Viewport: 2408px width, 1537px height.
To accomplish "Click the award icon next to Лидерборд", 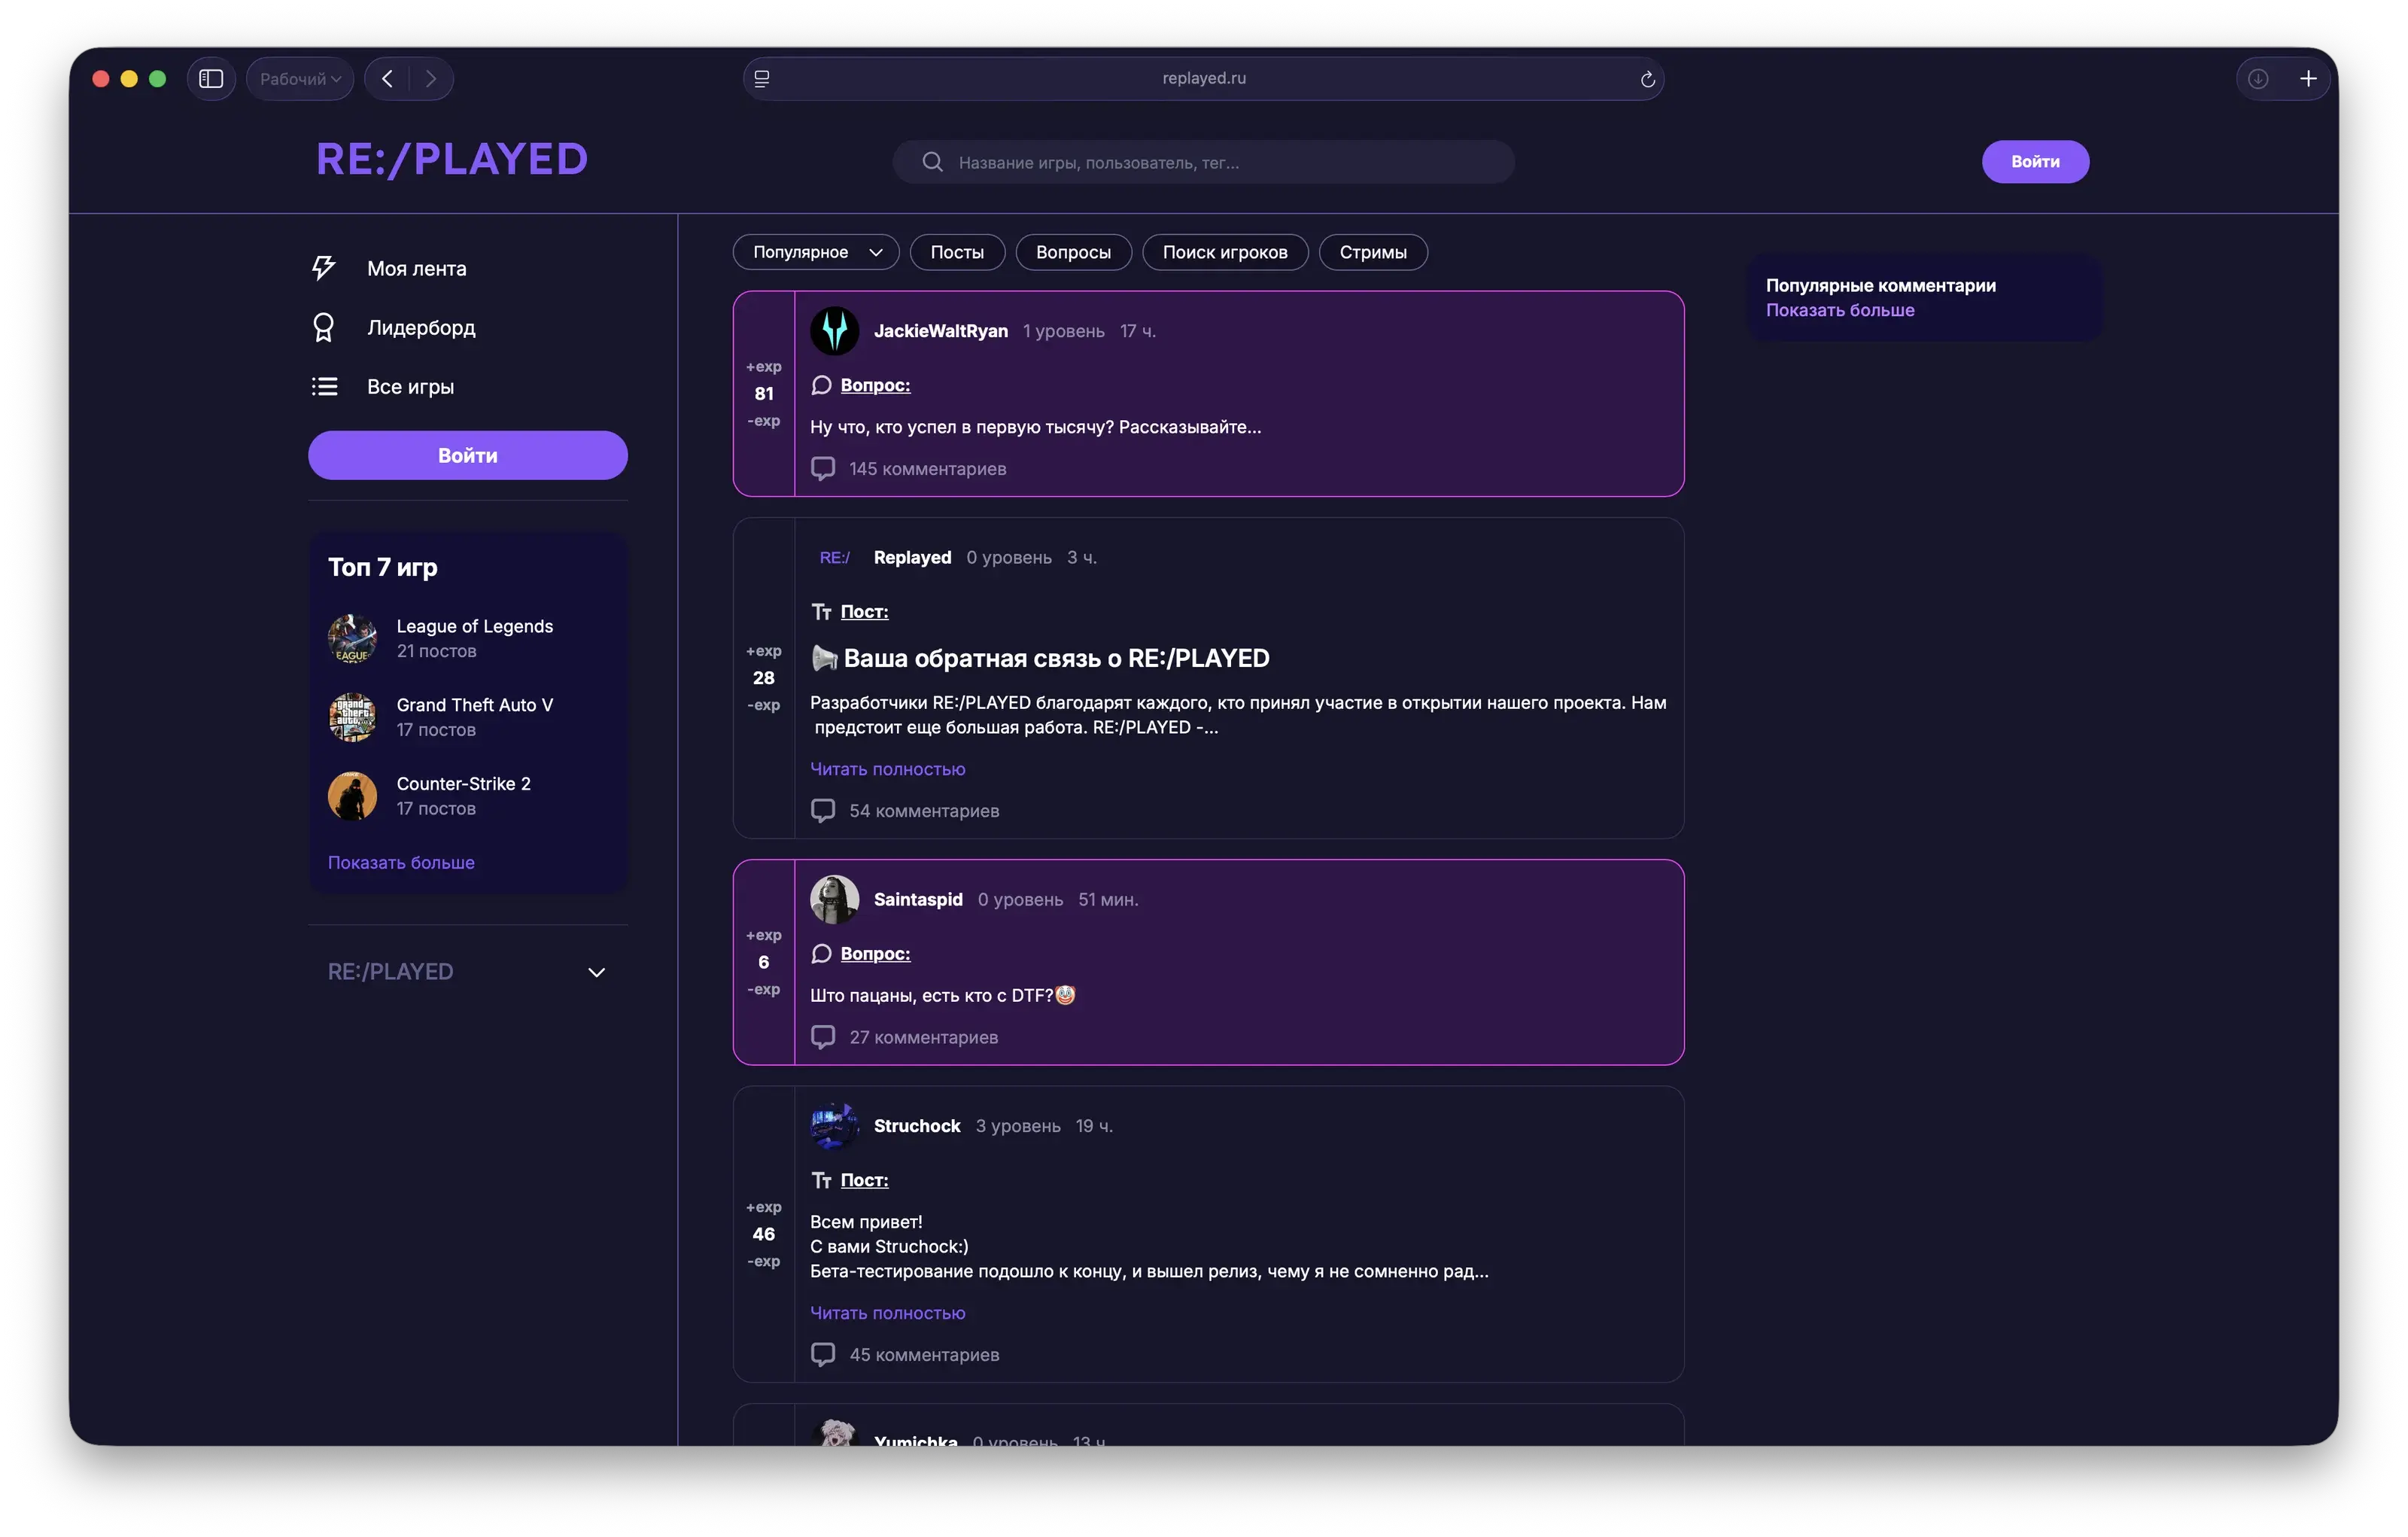I will [323, 328].
